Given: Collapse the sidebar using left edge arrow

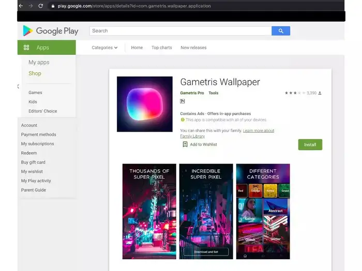Looking at the screenshot, I should (x=18, y=86).
